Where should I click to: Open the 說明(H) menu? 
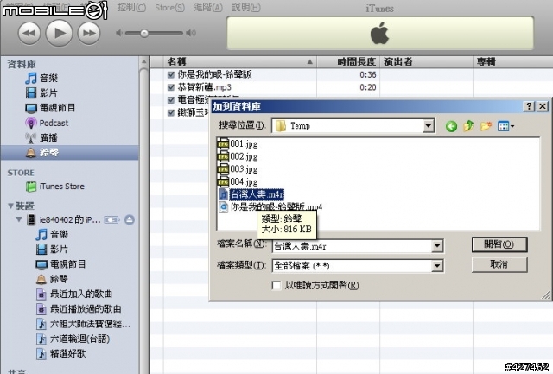tap(246, 8)
